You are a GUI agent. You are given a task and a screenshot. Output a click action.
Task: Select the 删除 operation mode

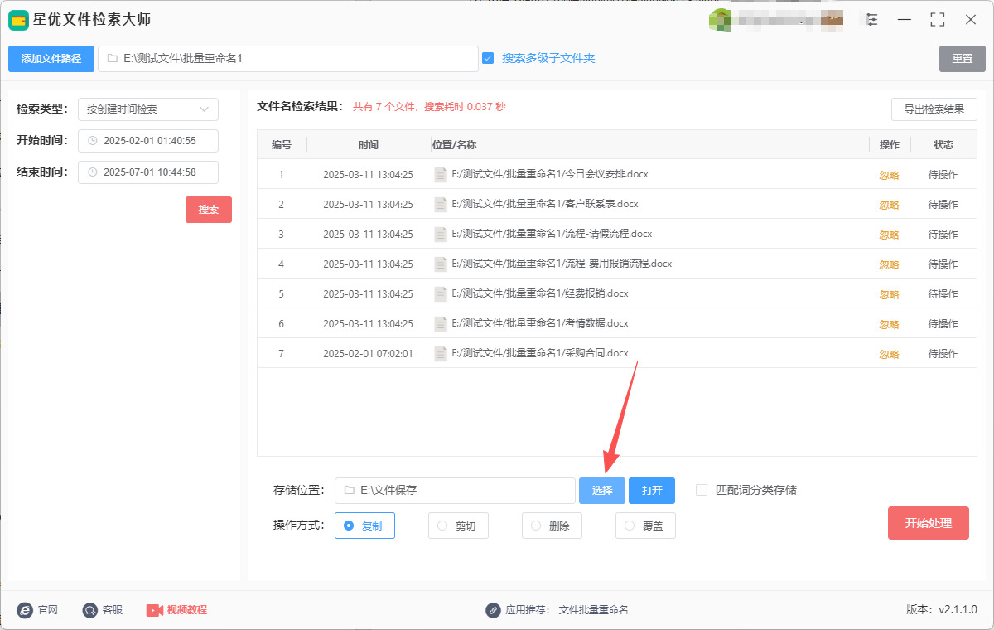tap(536, 526)
